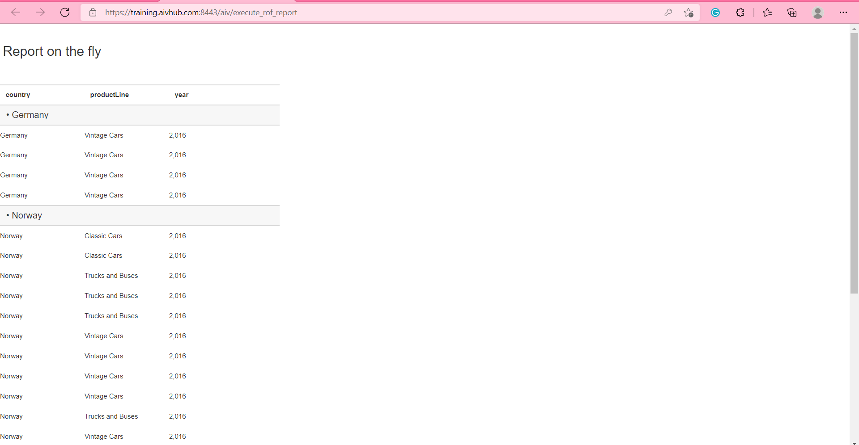The image size is (859, 445).
Task: Select last visible 'Trucks and Buses' cell
Action: [111, 416]
